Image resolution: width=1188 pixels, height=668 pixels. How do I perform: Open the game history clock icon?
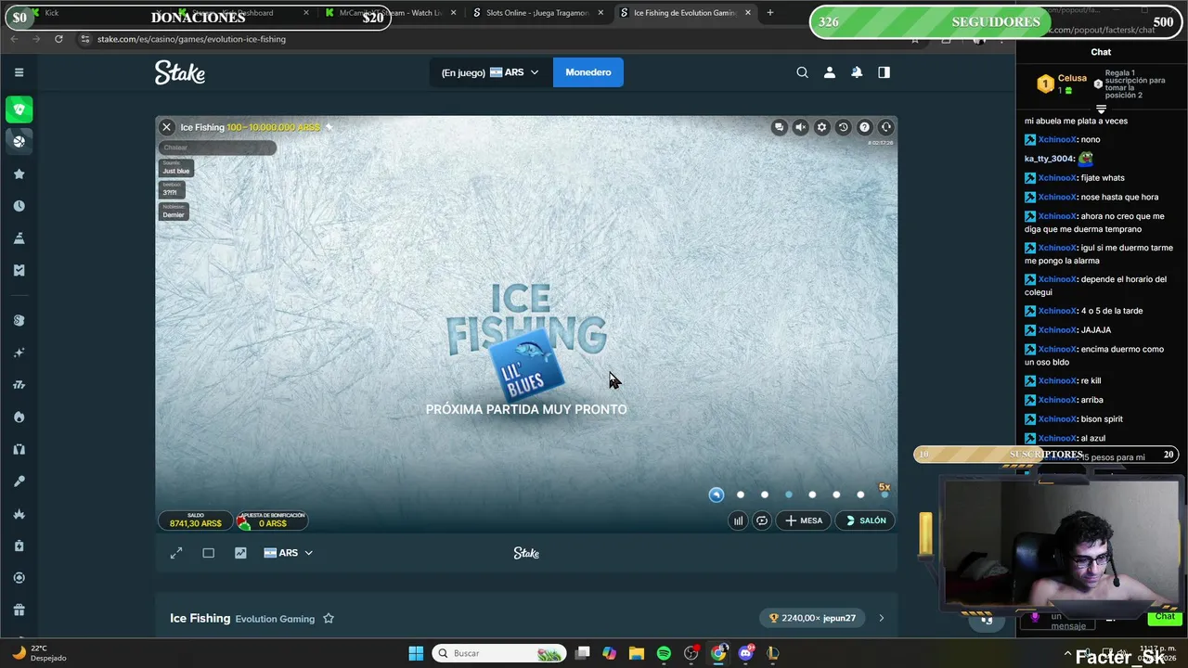843,127
